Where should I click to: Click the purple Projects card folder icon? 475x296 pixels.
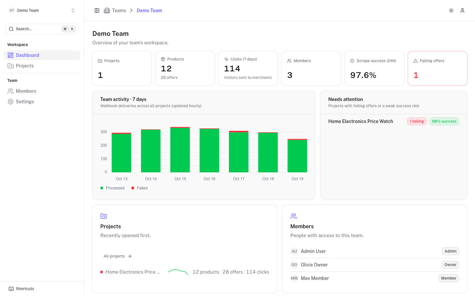(x=104, y=216)
